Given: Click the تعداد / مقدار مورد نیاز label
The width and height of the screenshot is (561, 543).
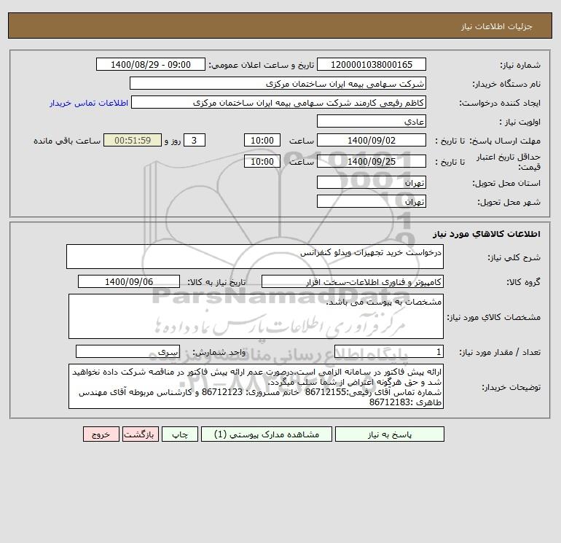Looking at the screenshot, I should pos(500,352).
